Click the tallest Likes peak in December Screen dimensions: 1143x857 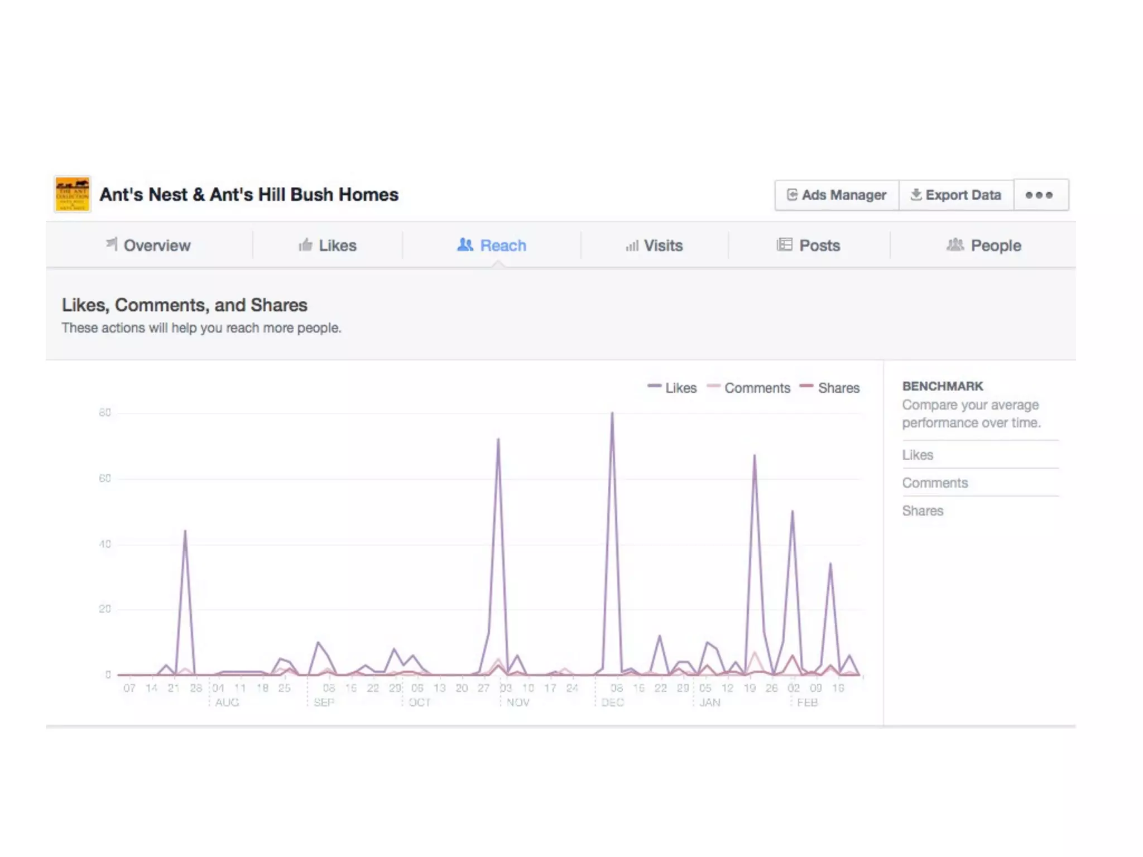(612, 414)
